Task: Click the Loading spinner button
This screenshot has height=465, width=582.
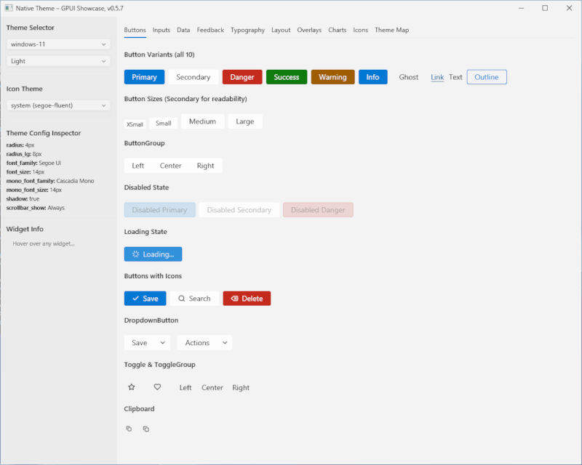Action: coord(153,254)
